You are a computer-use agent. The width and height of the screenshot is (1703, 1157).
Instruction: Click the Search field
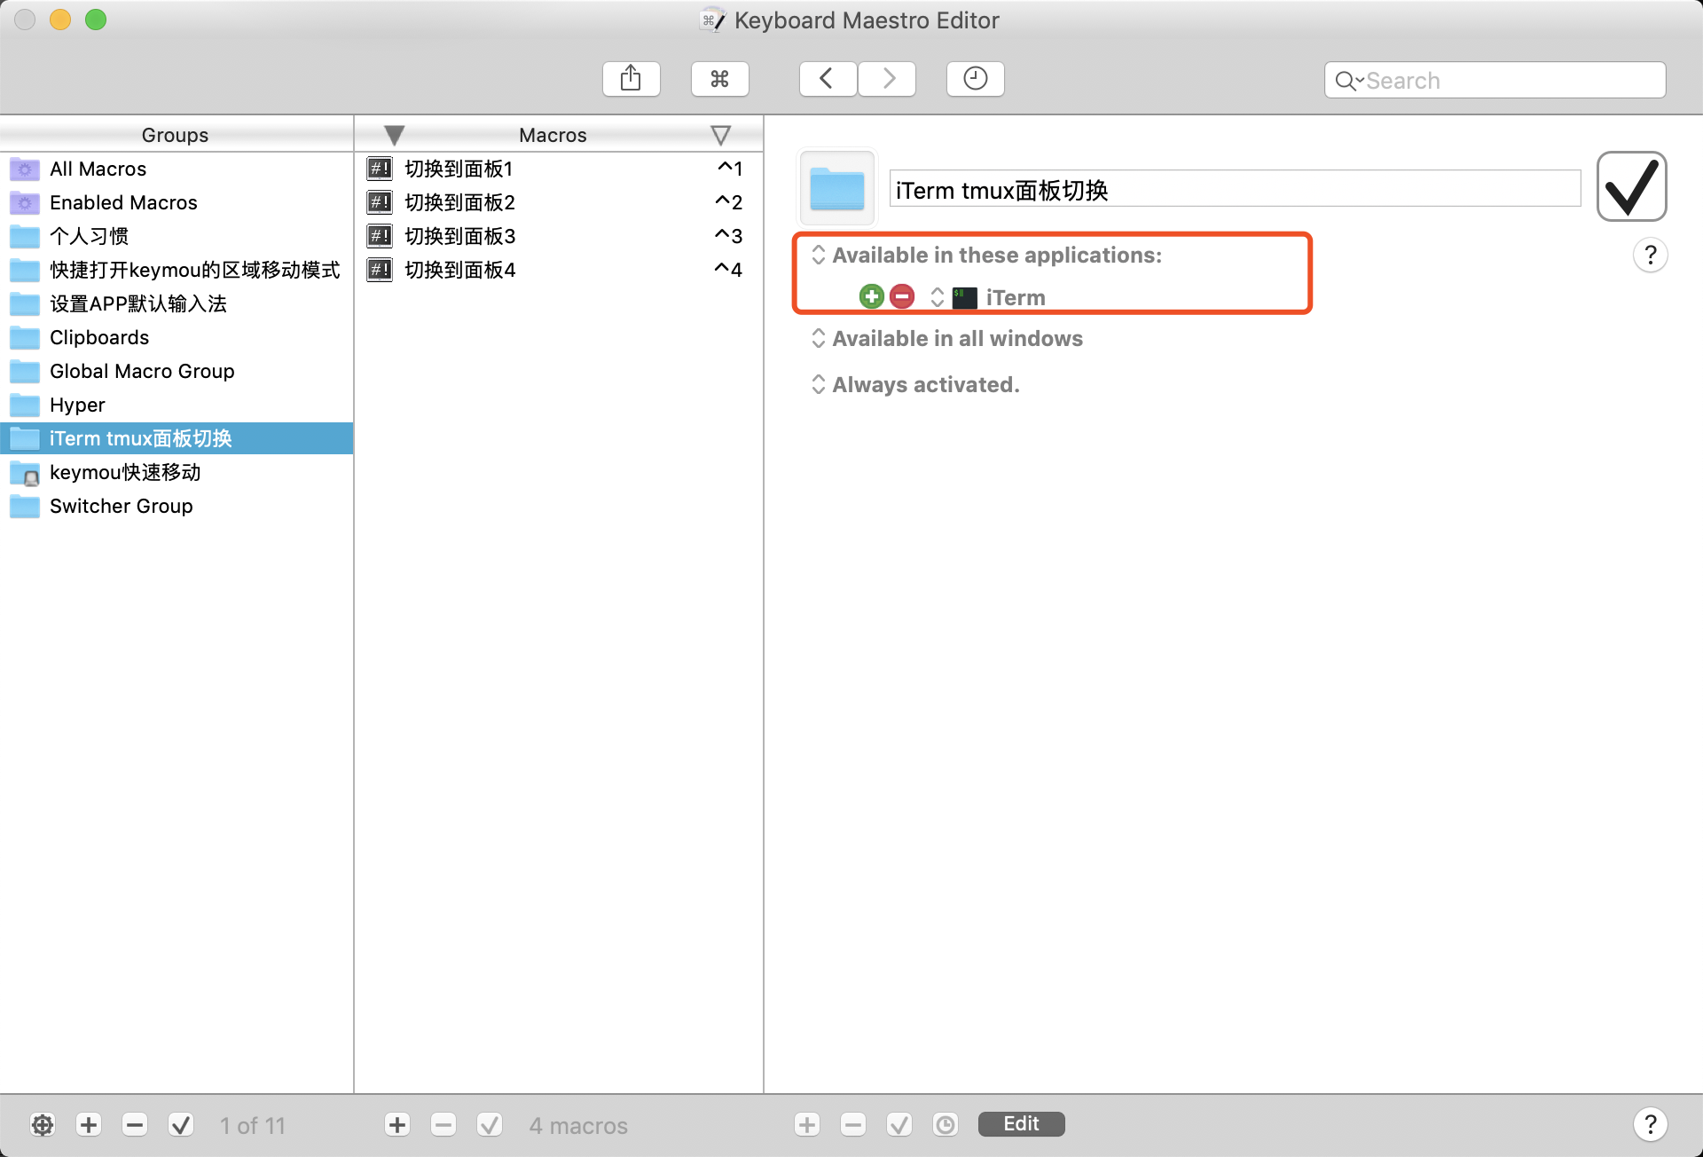(1508, 81)
